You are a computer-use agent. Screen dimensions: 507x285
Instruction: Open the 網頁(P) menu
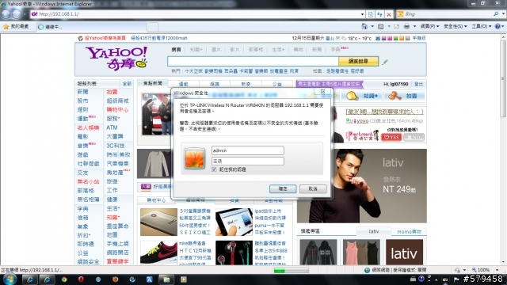click(x=429, y=26)
